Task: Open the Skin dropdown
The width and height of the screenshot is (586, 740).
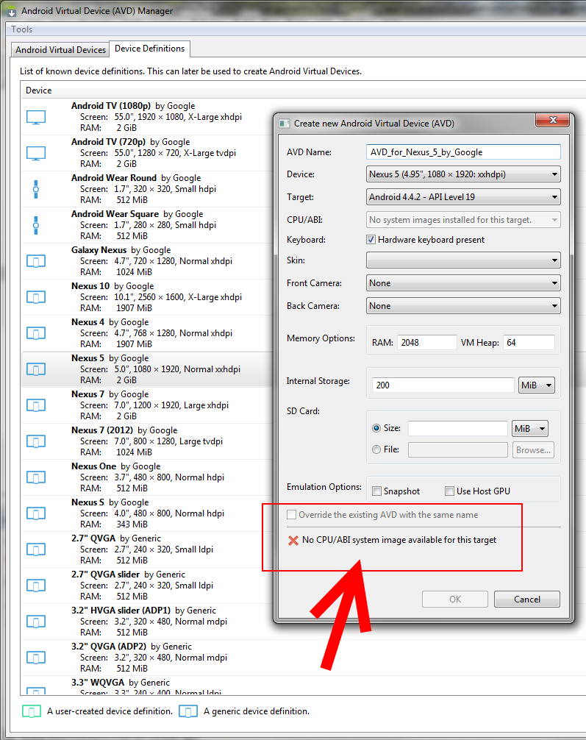Action: (x=463, y=260)
